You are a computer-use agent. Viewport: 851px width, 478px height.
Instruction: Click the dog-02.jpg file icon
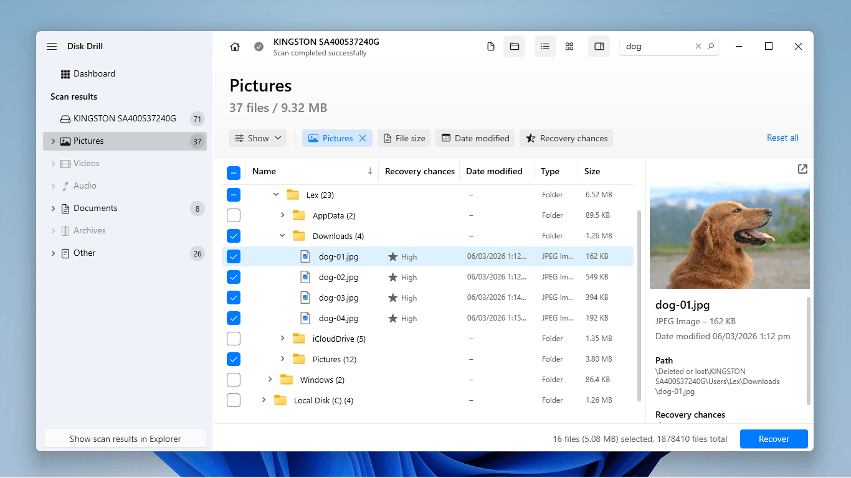(305, 277)
